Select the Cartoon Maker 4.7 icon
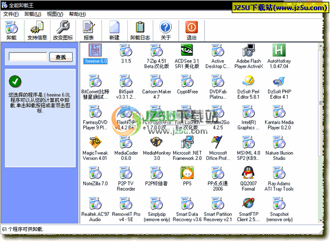331x242 pixels. pos(156,81)
